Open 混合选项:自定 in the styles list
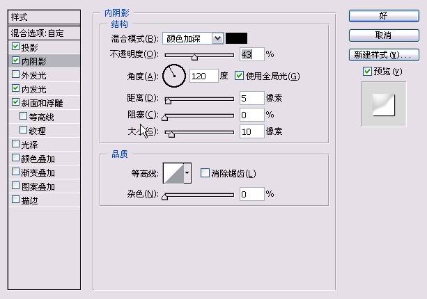Viewport: 427px width, 299px height. tap(44, 33)
